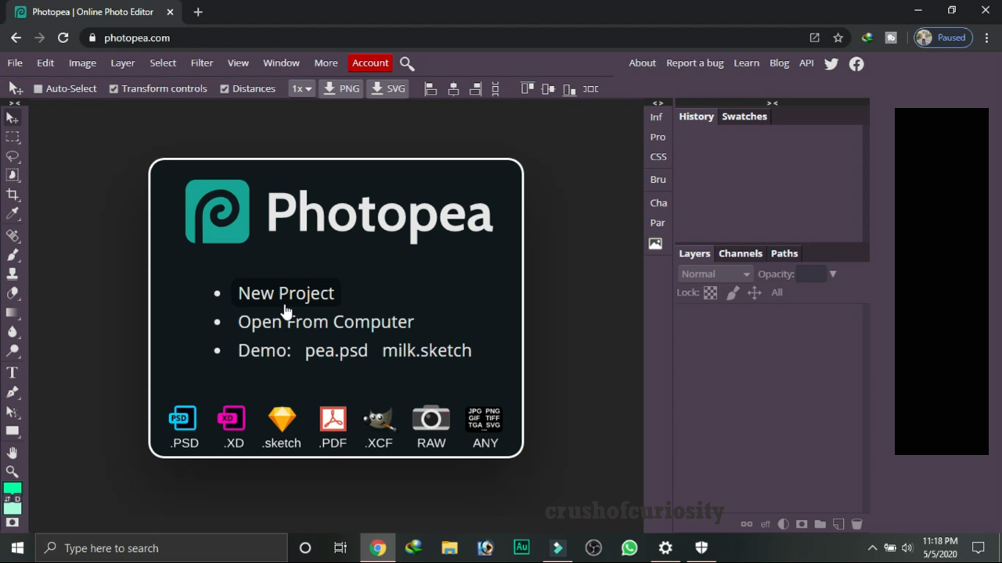Viewport: 1002px width, 563px height.
Task: Select the Lasso tool
Action: pyautogui.click(x=13, y=156)
